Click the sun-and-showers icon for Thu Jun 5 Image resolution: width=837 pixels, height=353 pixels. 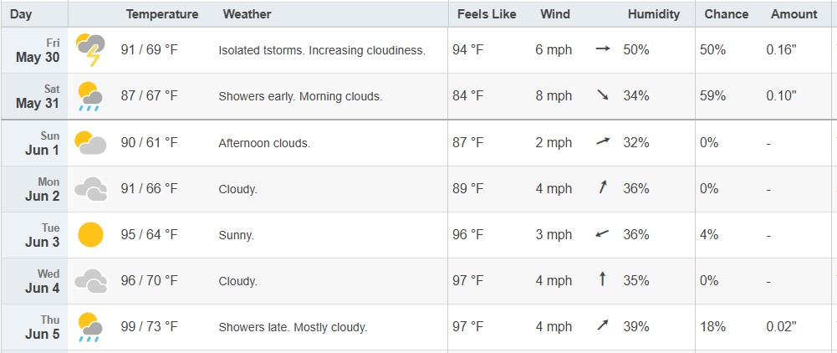coord(90,327)
